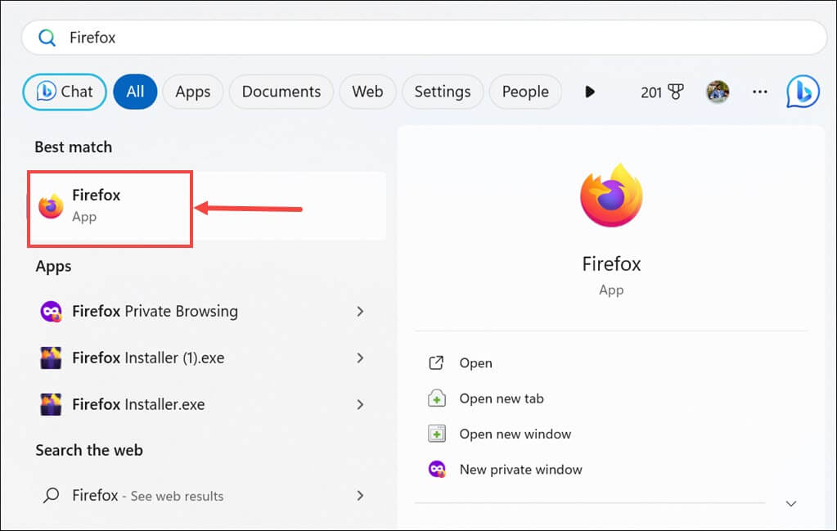Click Firefox Installer (1).exe file icon
Screen dimensions: 837x531
pos(51,358)
